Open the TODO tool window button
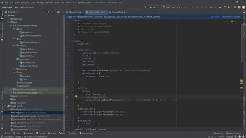Viewport: 246px width, 138px height. point(17,133)
